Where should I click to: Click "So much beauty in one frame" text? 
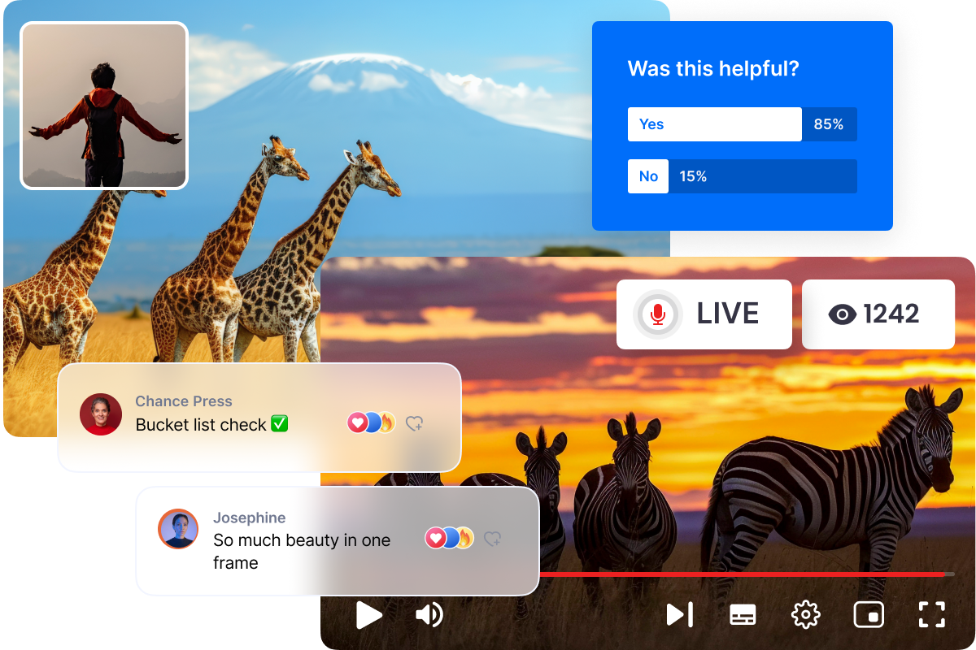[302, 551]
